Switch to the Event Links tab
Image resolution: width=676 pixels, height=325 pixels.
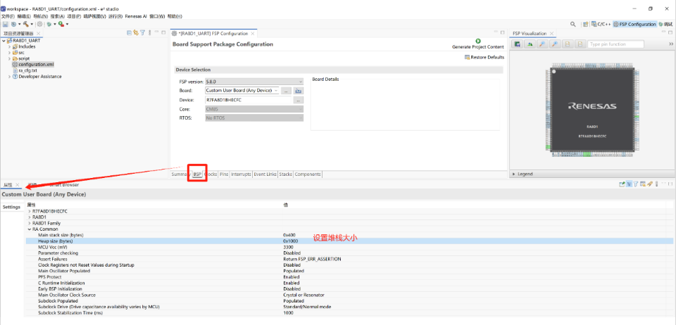coord(265,174)
